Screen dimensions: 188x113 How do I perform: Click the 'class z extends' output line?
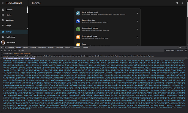[x=78, y=56]
